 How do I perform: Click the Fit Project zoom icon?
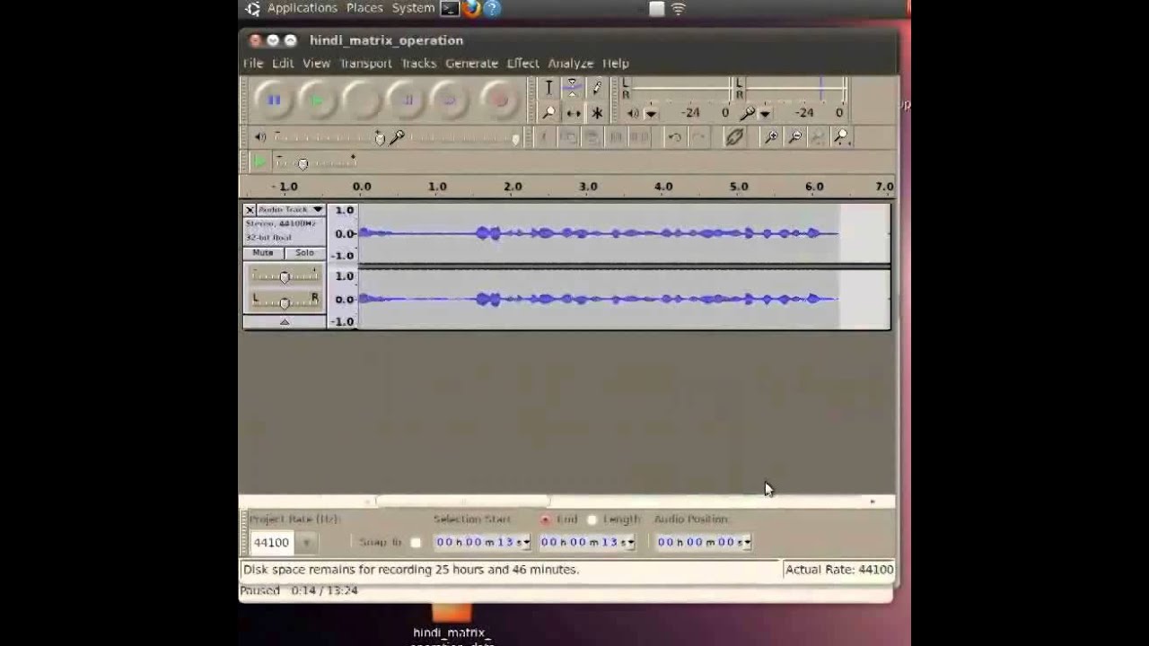(841, 137)
